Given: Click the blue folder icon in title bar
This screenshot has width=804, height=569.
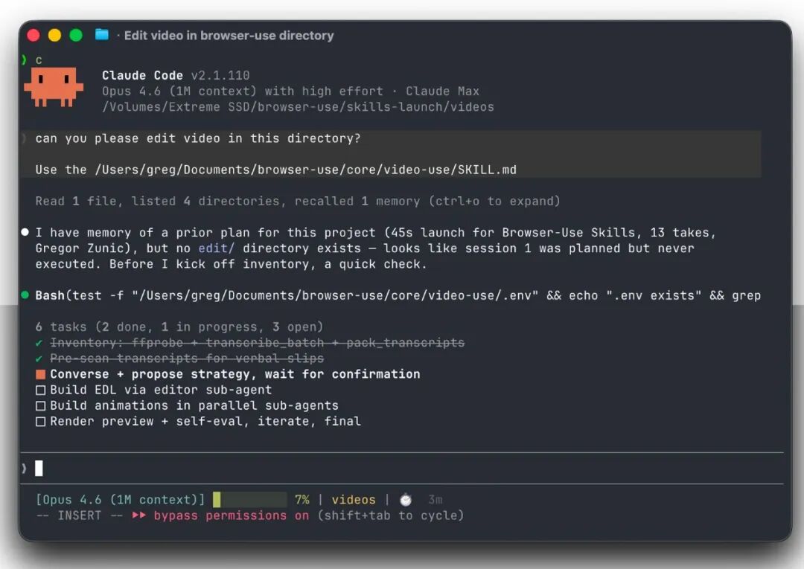Looking at the screenshot, I should 102,35.
